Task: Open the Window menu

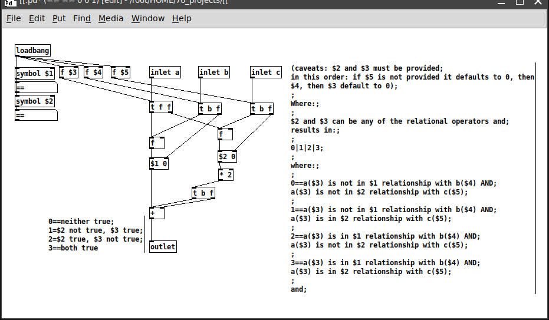Action: tap(148, 18)
